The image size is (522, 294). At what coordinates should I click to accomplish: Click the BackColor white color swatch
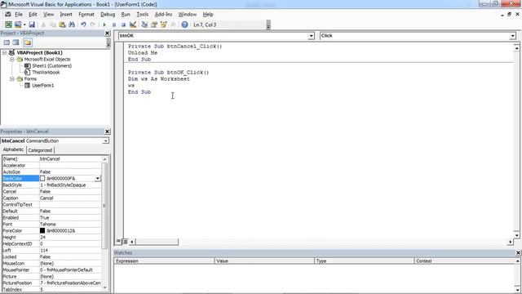(x=42, y=179)
